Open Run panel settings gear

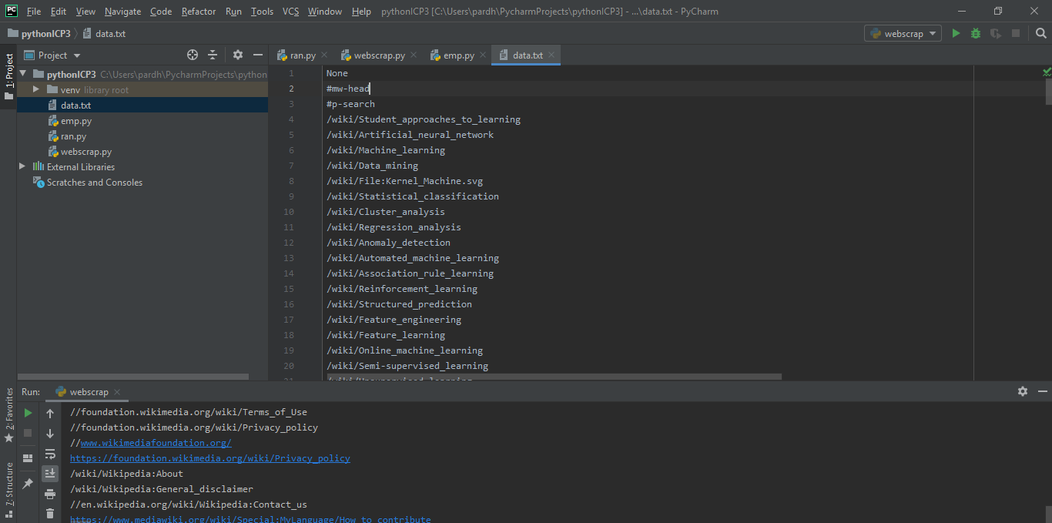click(x=1023, y=391)
